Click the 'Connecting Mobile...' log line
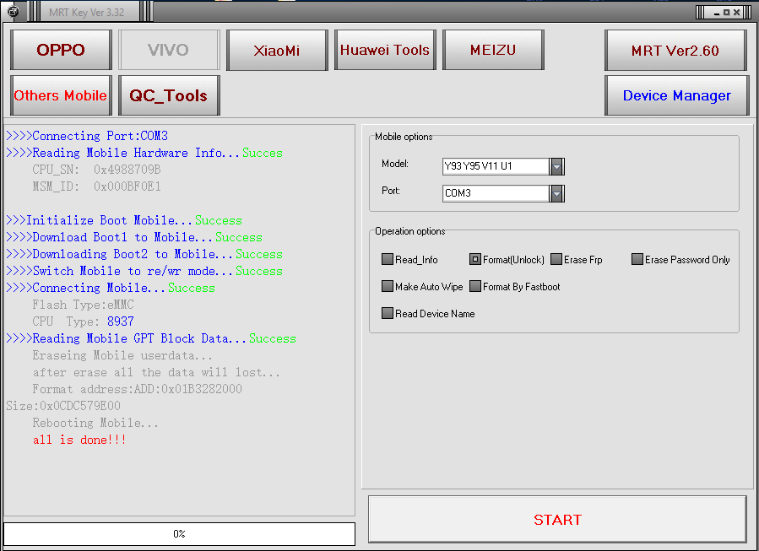The image size is (759, 551). tap(111, 289)
